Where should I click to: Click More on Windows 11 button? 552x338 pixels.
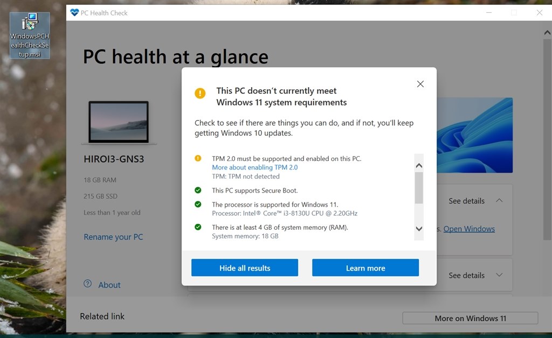[470, 318]
